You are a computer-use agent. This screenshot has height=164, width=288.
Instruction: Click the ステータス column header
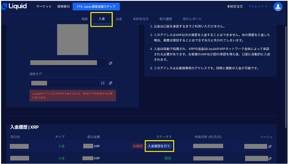point(164,137)
